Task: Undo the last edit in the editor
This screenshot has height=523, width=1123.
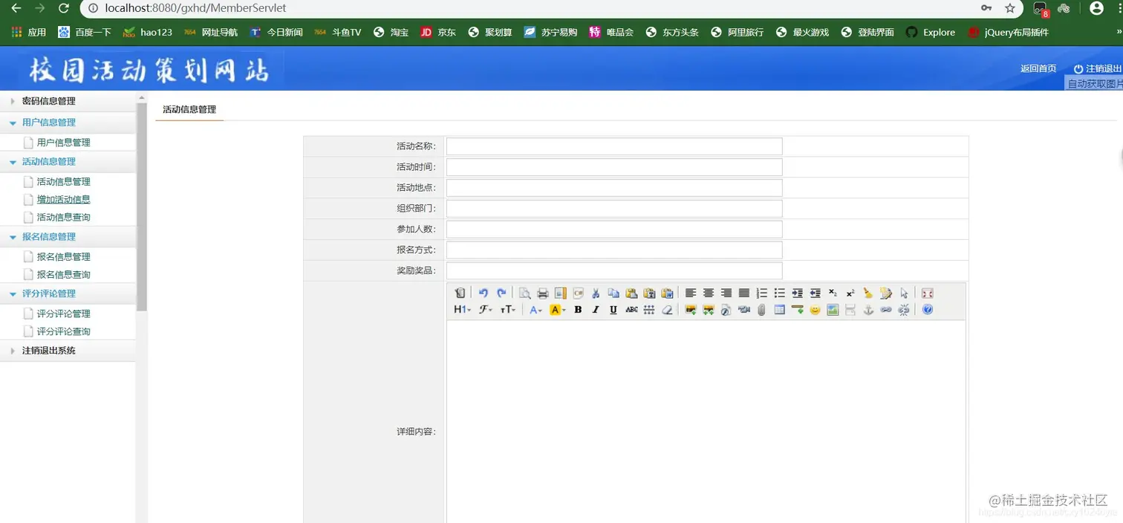Action: coord(484,293)
